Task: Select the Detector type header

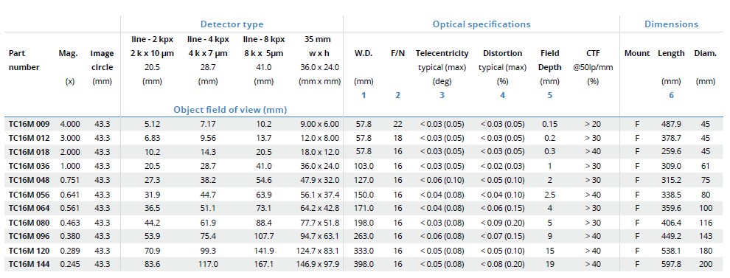Action: 232,24
